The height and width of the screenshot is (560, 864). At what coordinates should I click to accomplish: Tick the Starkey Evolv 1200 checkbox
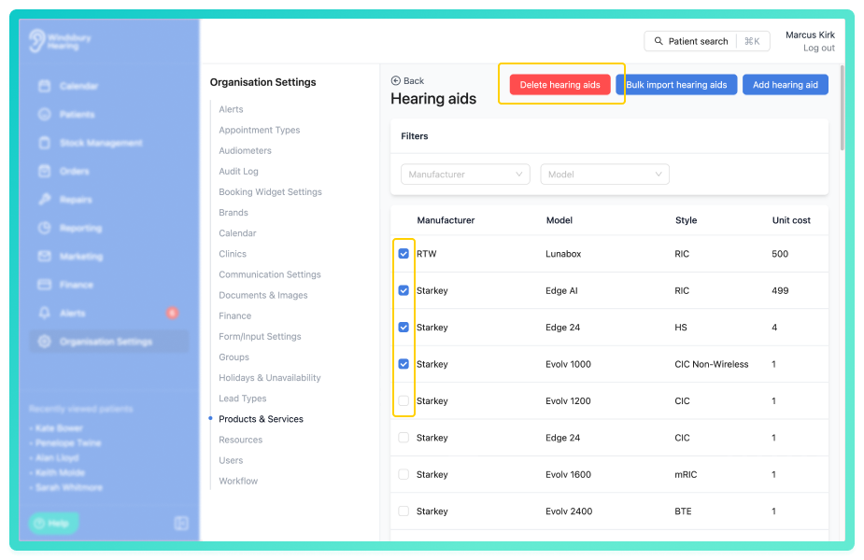404,400
